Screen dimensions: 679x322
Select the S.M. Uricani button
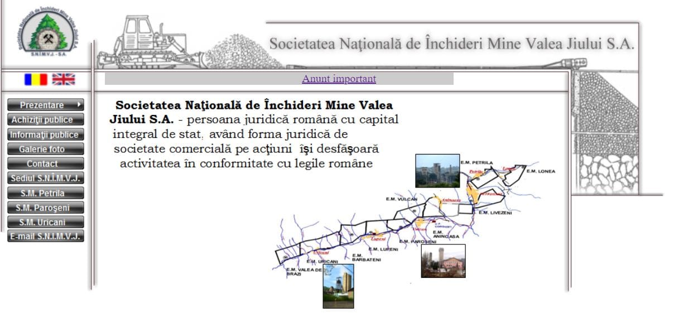[46, 222]
